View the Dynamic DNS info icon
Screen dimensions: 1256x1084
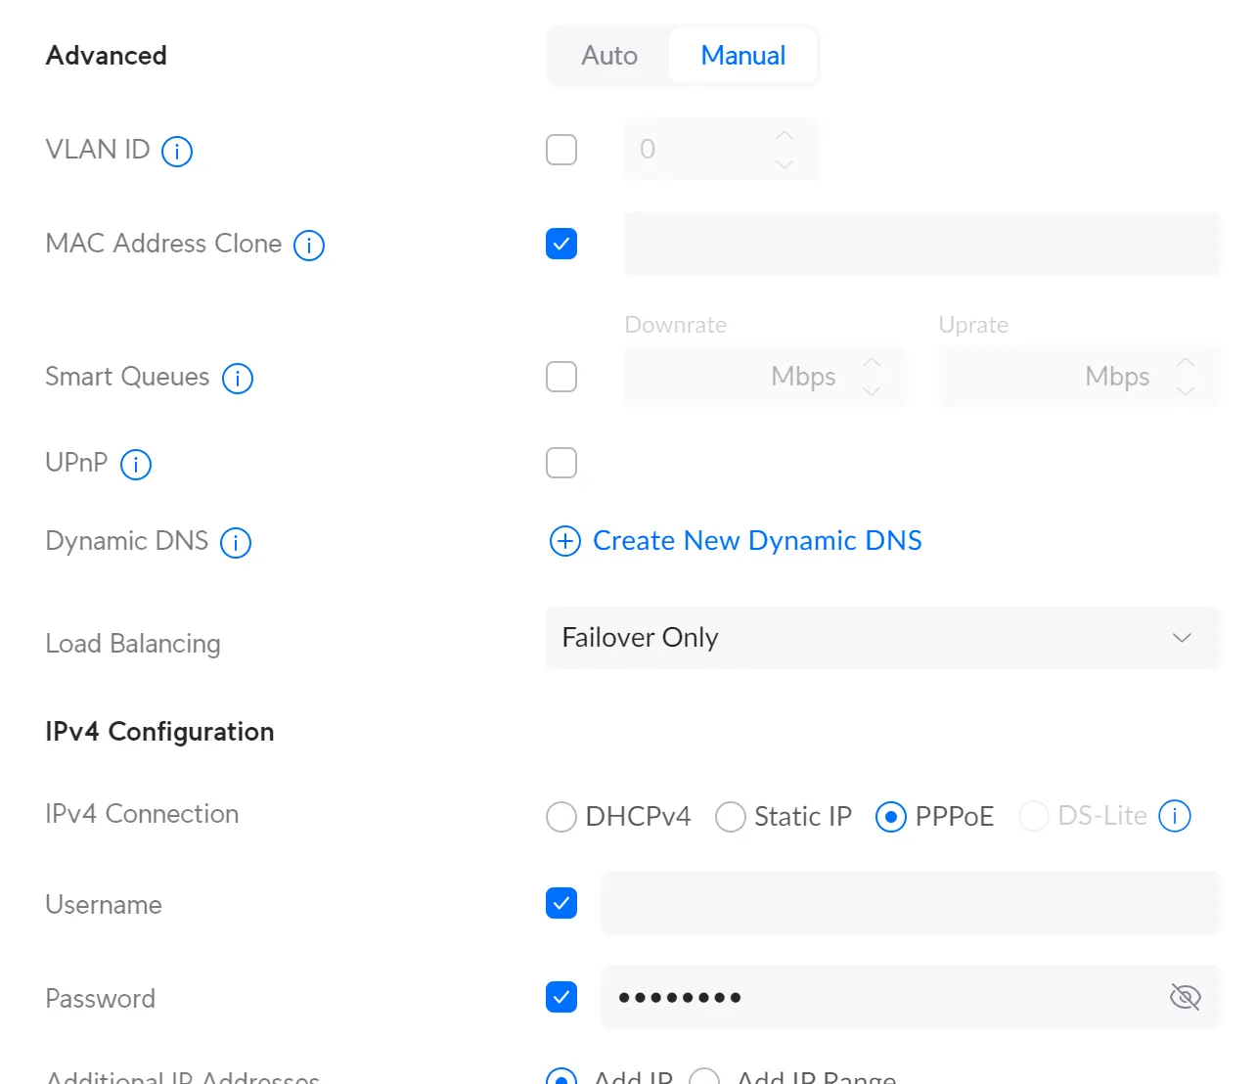tap(235, 542)
